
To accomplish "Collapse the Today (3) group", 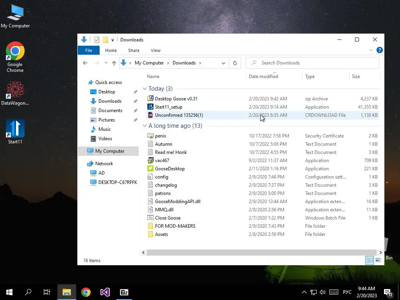I will pyautogui.click(x=145, y=89).
